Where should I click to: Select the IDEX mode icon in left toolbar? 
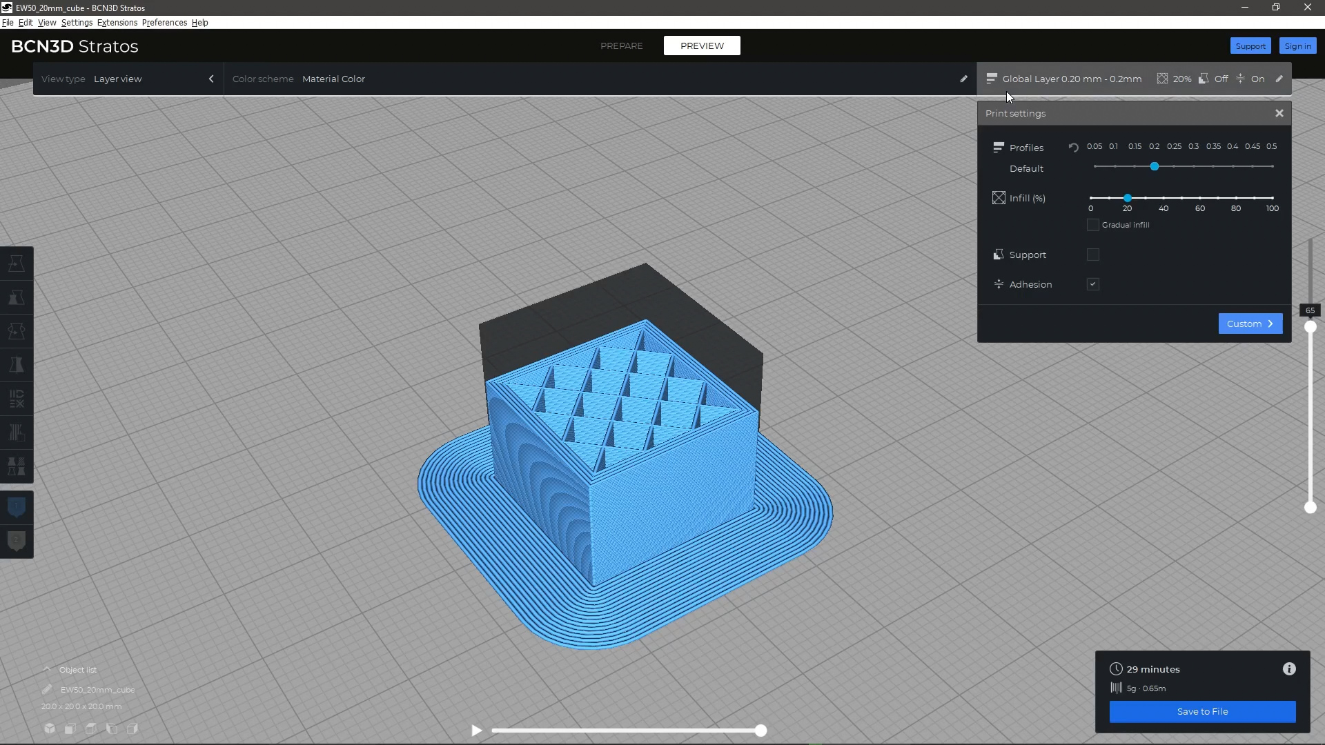click(x=17, y=399)
